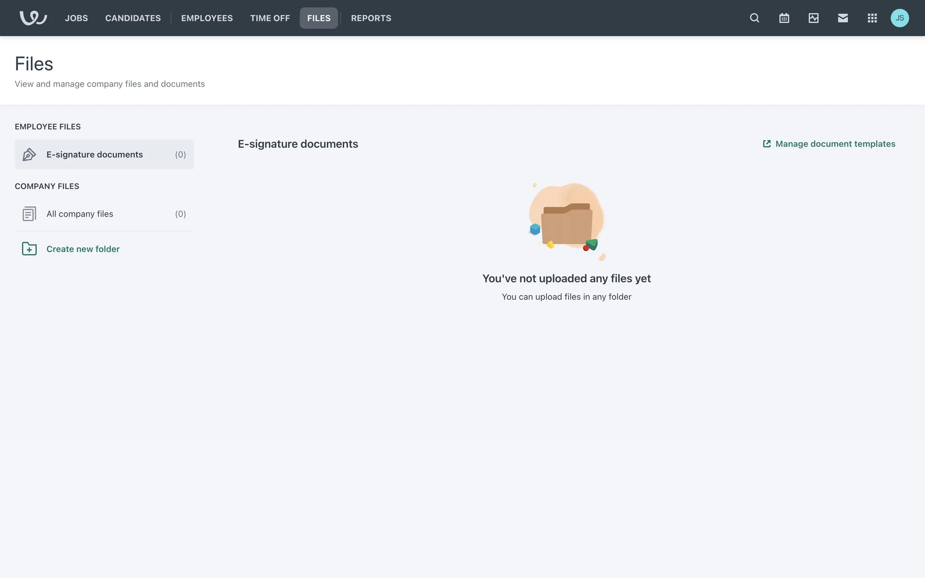Navigate to the Time Off tab
This screenshot has width=925, height=578.
tap(270, 18)
